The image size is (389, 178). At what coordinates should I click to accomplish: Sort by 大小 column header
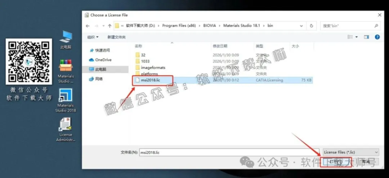295,46
